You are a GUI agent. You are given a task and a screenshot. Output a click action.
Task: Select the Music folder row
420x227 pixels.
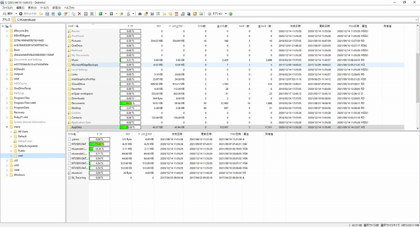[235, 60]
